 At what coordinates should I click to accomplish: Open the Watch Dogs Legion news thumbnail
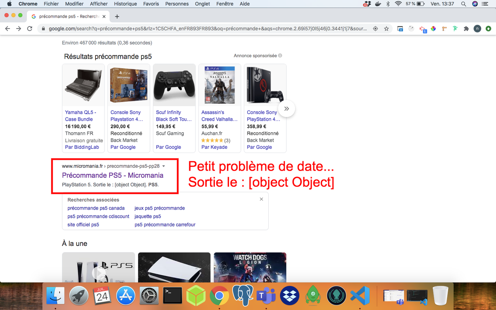pos(250,267)
